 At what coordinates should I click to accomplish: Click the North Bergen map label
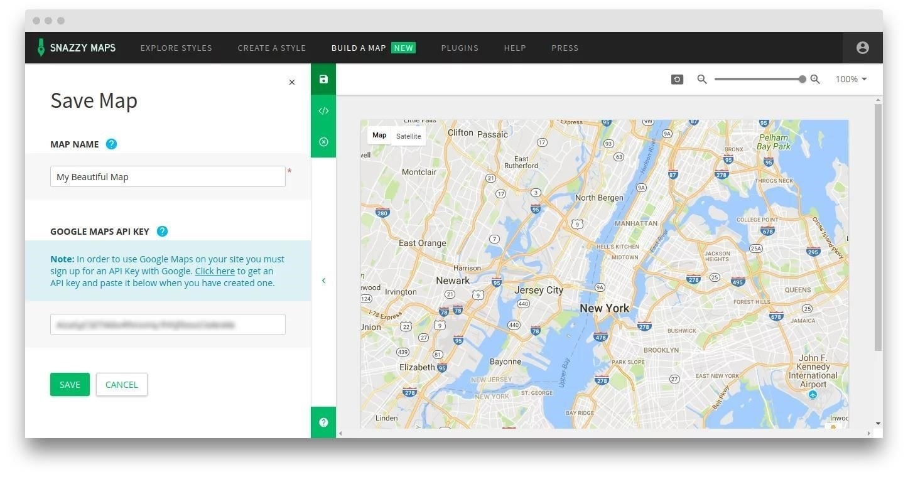click(x=599, y=198)
